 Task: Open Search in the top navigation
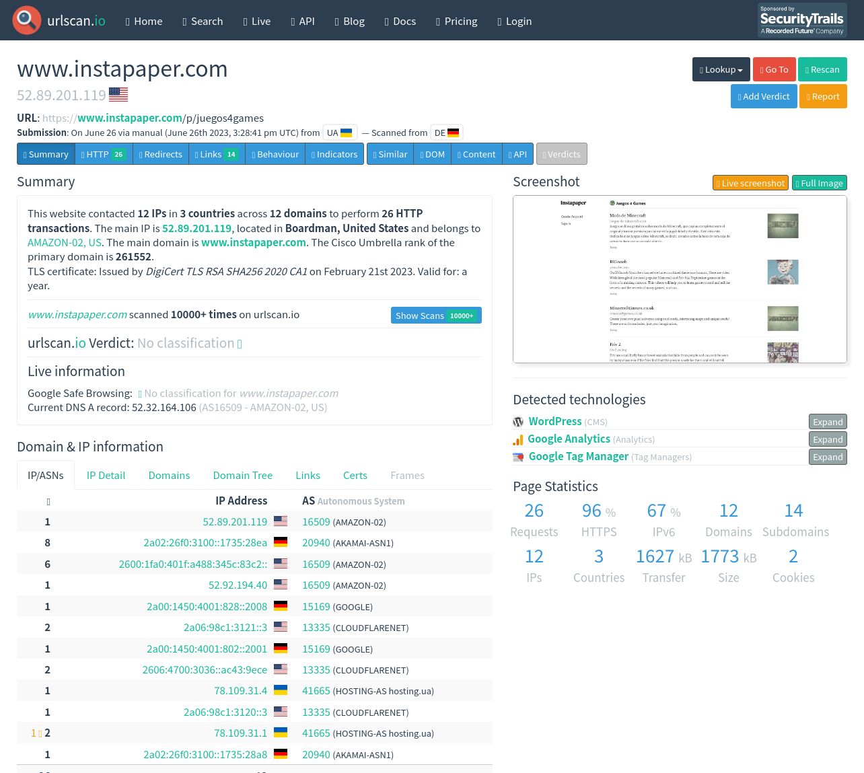[203, 21]
